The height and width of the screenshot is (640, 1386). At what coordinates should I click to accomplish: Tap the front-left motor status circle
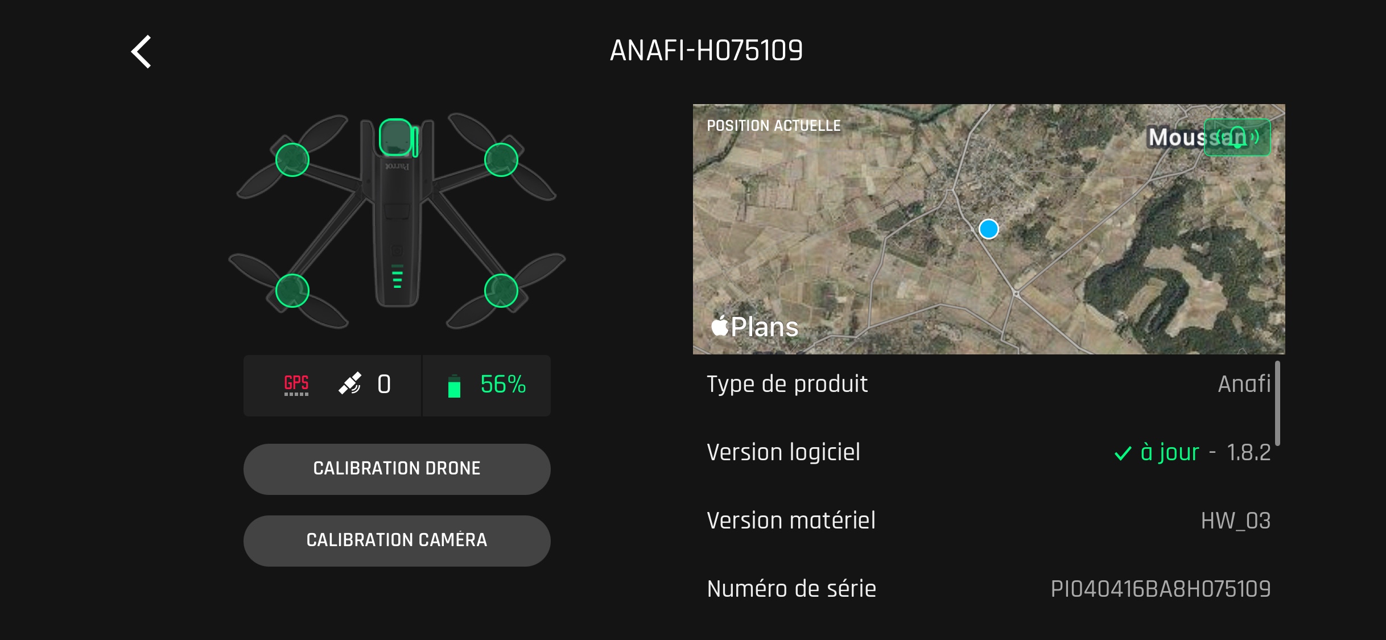(x=292, y=160)
